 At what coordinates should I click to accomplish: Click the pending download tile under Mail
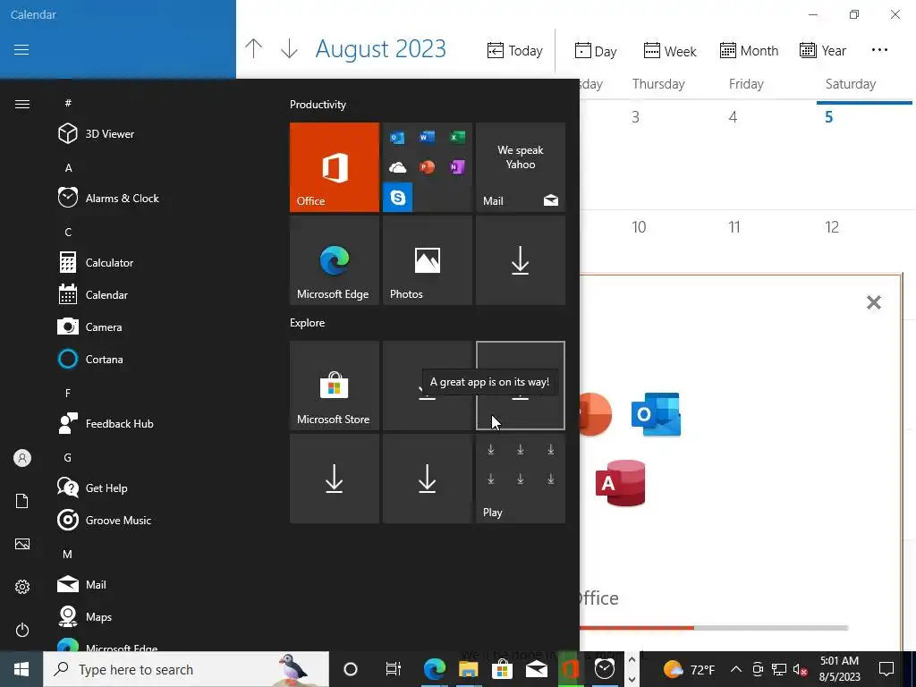click(x=521, y=260)
